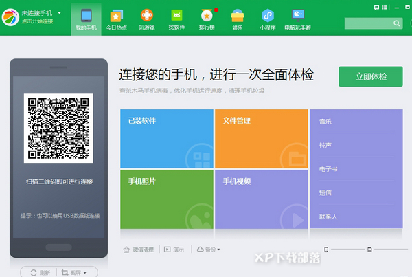
Task: Open the 手机视频 tile
Action: pos(262,199)
